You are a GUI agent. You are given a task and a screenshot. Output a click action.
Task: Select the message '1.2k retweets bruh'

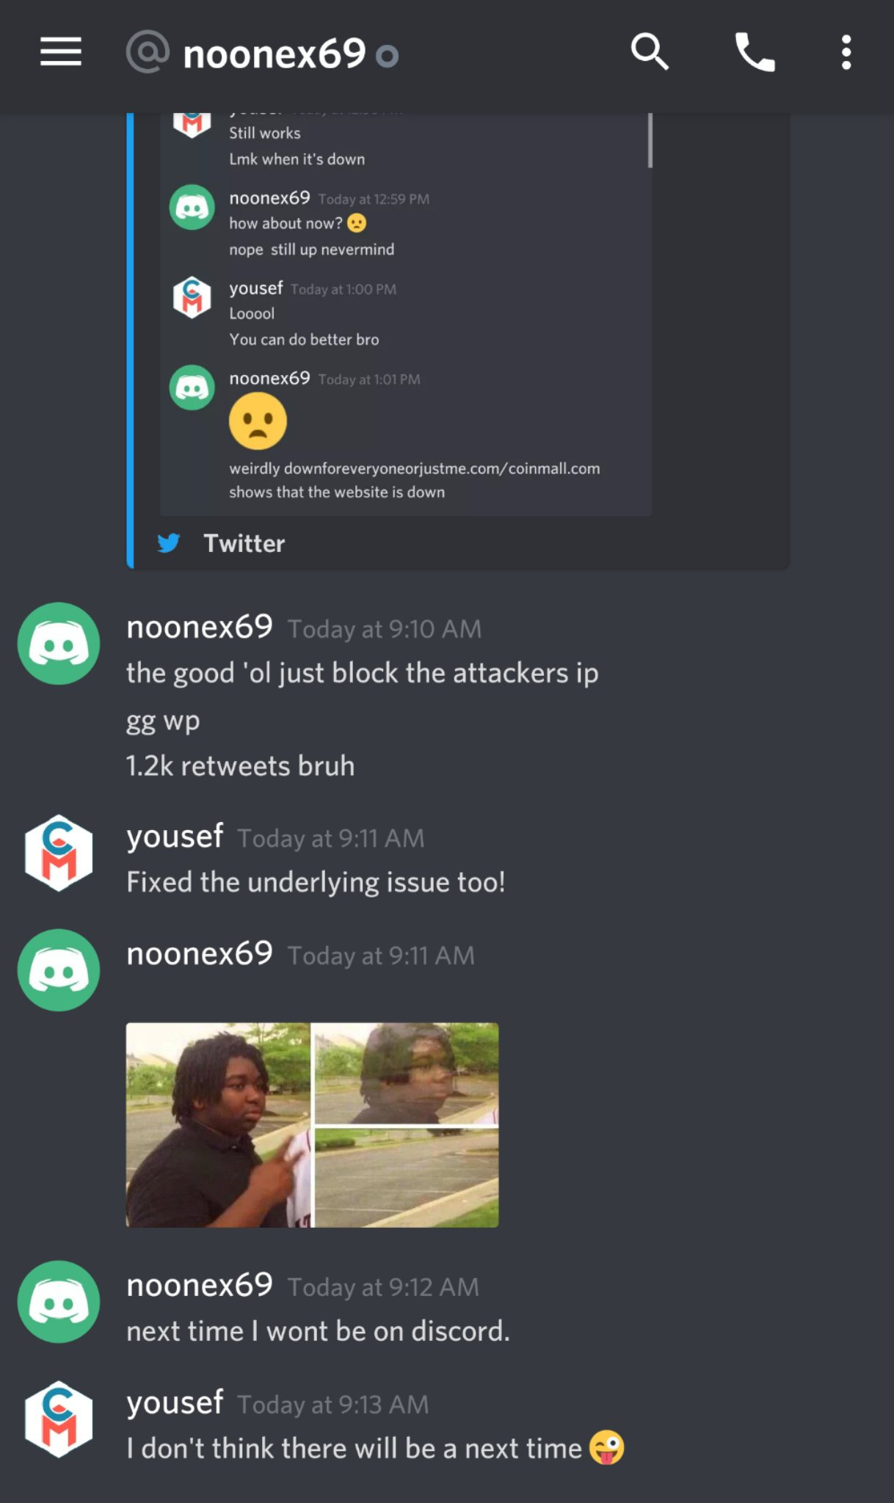tap(240, 766)
